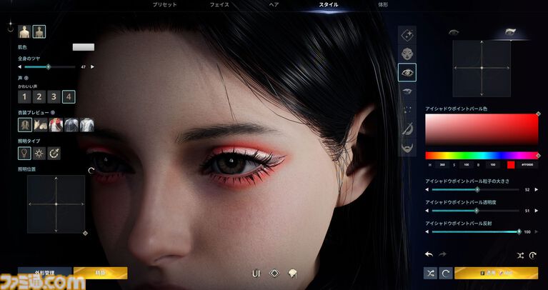The image size is (548, 290).
Task: Open the face paint category icon
Action: pos(407,129)
